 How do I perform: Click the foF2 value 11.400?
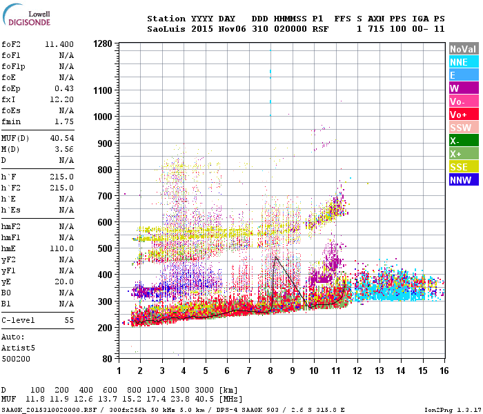pyautogui.click(x=59, y=44)
